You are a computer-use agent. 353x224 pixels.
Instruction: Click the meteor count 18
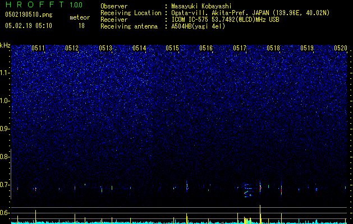(x=81, y=26)
